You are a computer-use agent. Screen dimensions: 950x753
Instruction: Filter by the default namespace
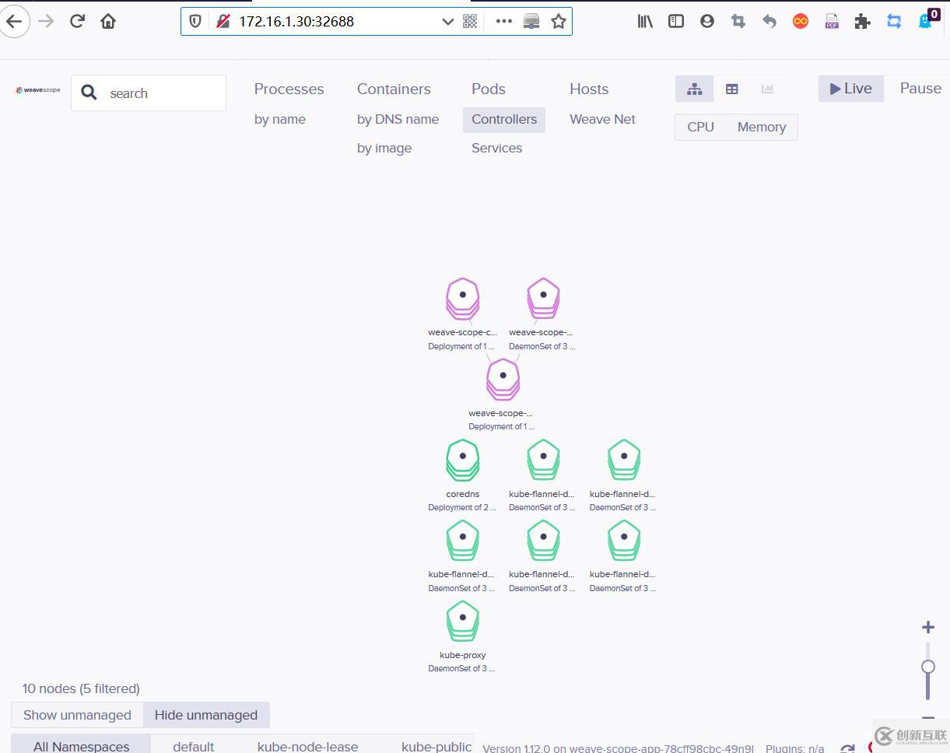[x=193, y=745]
